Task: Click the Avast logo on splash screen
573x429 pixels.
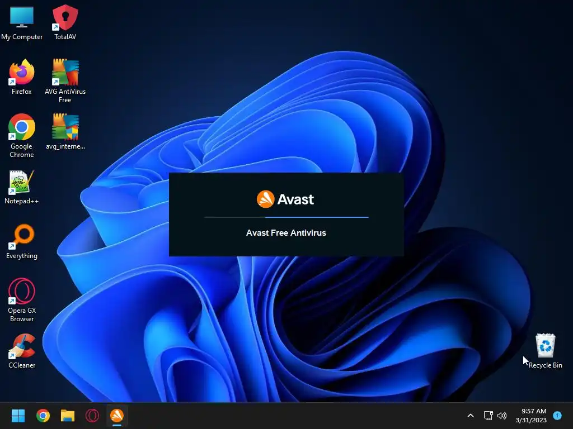Action: click(285, 199)
